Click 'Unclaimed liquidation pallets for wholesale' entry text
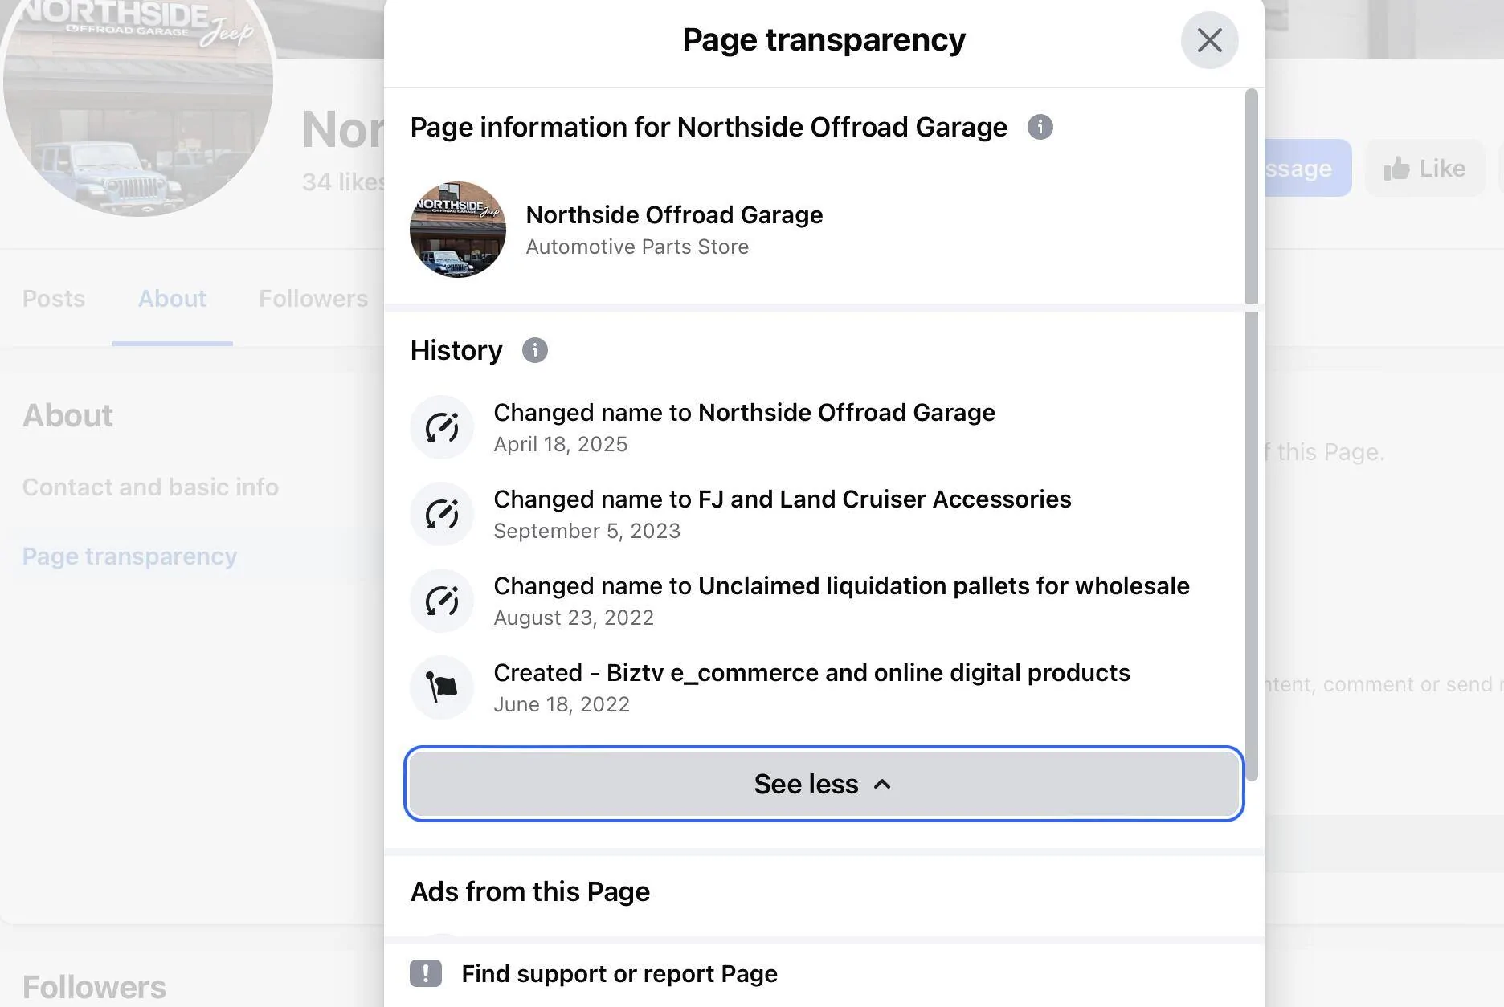This screenshot has width=1504, height=1007. [x=842, y=586]
